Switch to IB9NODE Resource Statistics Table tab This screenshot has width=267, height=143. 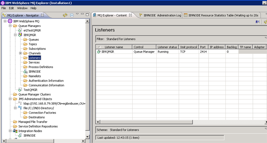[221, 15]
